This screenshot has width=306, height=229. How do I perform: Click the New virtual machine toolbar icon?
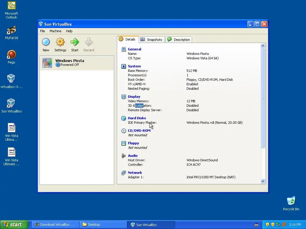coord(46,42)
